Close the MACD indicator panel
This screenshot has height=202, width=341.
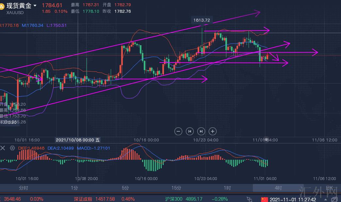3,148
